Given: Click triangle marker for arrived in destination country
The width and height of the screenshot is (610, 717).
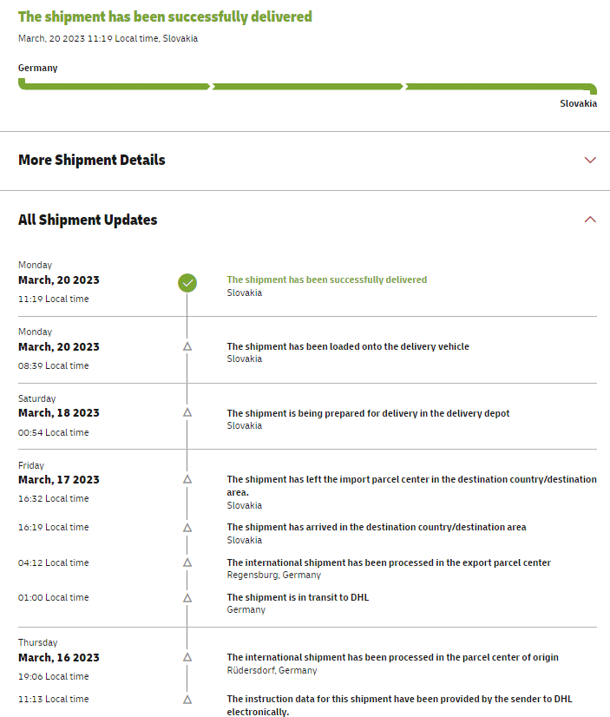Looking at the screenshot, I should point(187,527).
